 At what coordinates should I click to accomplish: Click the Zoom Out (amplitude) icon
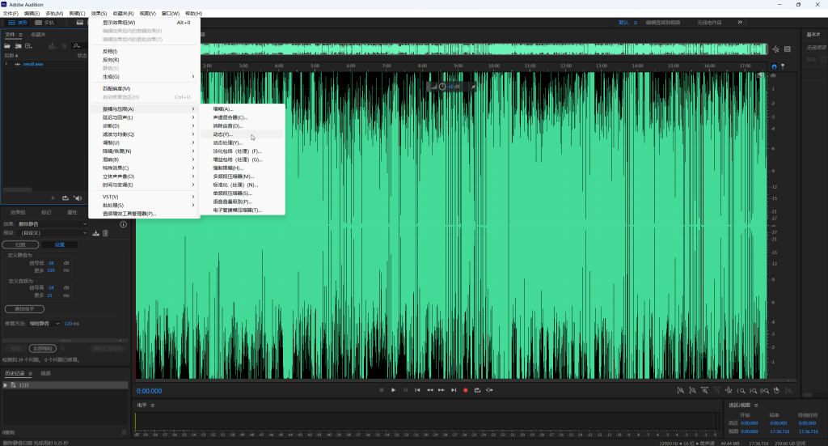click(693, 390)
